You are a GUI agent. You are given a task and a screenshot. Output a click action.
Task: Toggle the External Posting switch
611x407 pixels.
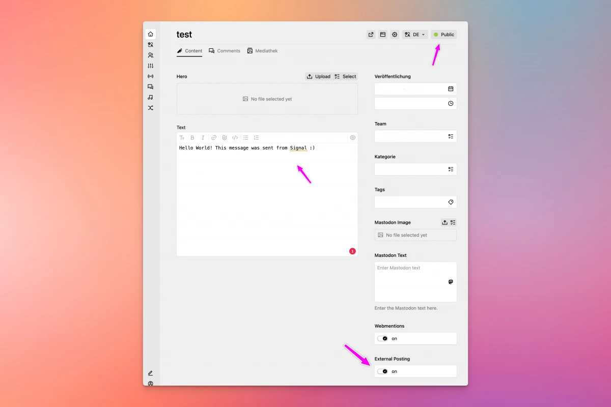382,371
